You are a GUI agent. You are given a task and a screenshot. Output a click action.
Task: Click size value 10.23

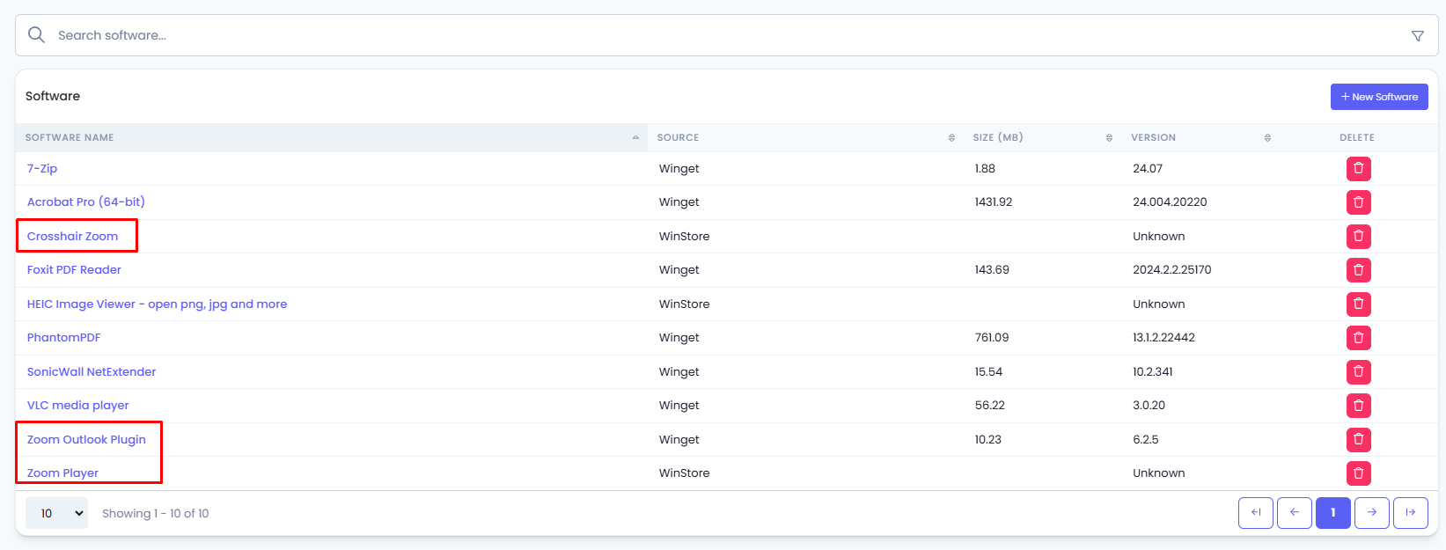pyautogui.click(x=988, y=439)
